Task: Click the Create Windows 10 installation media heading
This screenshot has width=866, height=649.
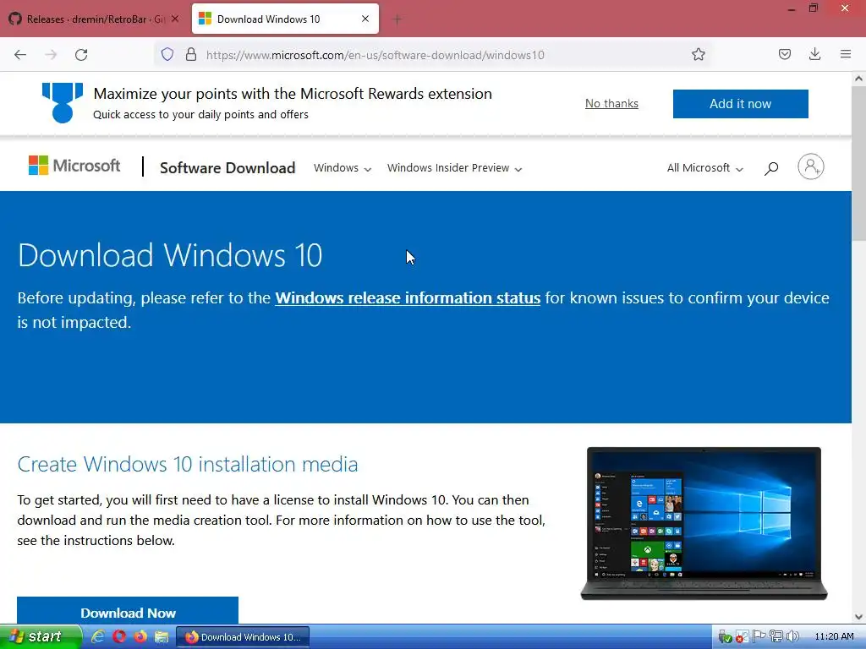Action: tap(187, 464)
